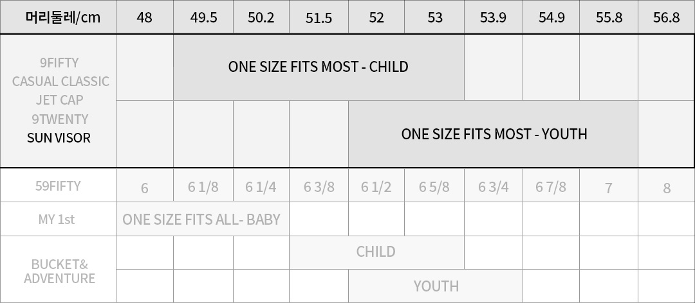Image resolution: width=695 pixels, height=303 pixels.
Task: Click the 9FIFTY product label
Action: click(59, 63)
